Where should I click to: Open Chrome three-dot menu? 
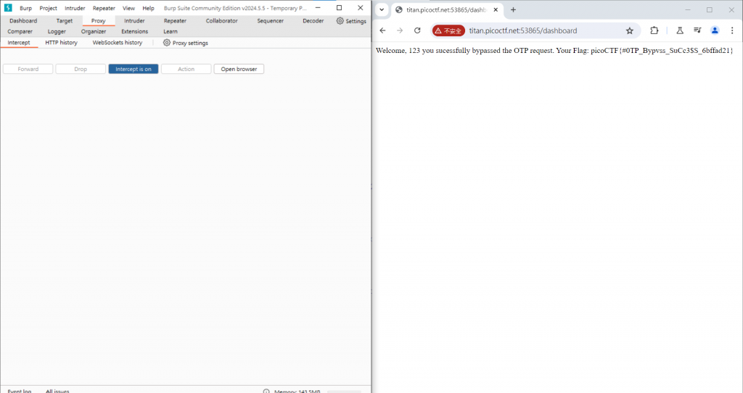(x=732, y=30)
